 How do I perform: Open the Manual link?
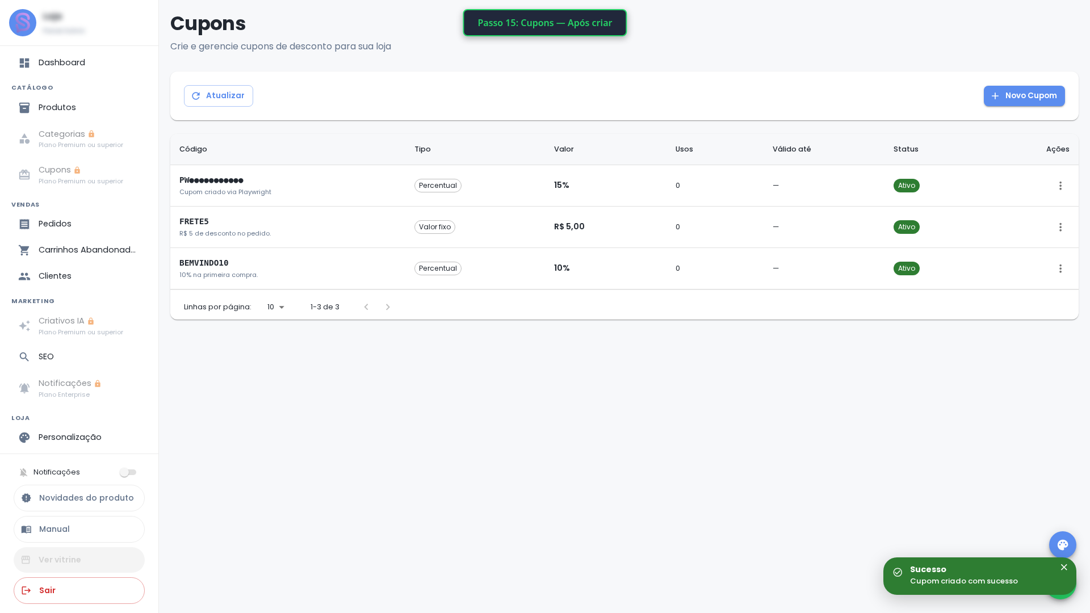tap(79, 529)
